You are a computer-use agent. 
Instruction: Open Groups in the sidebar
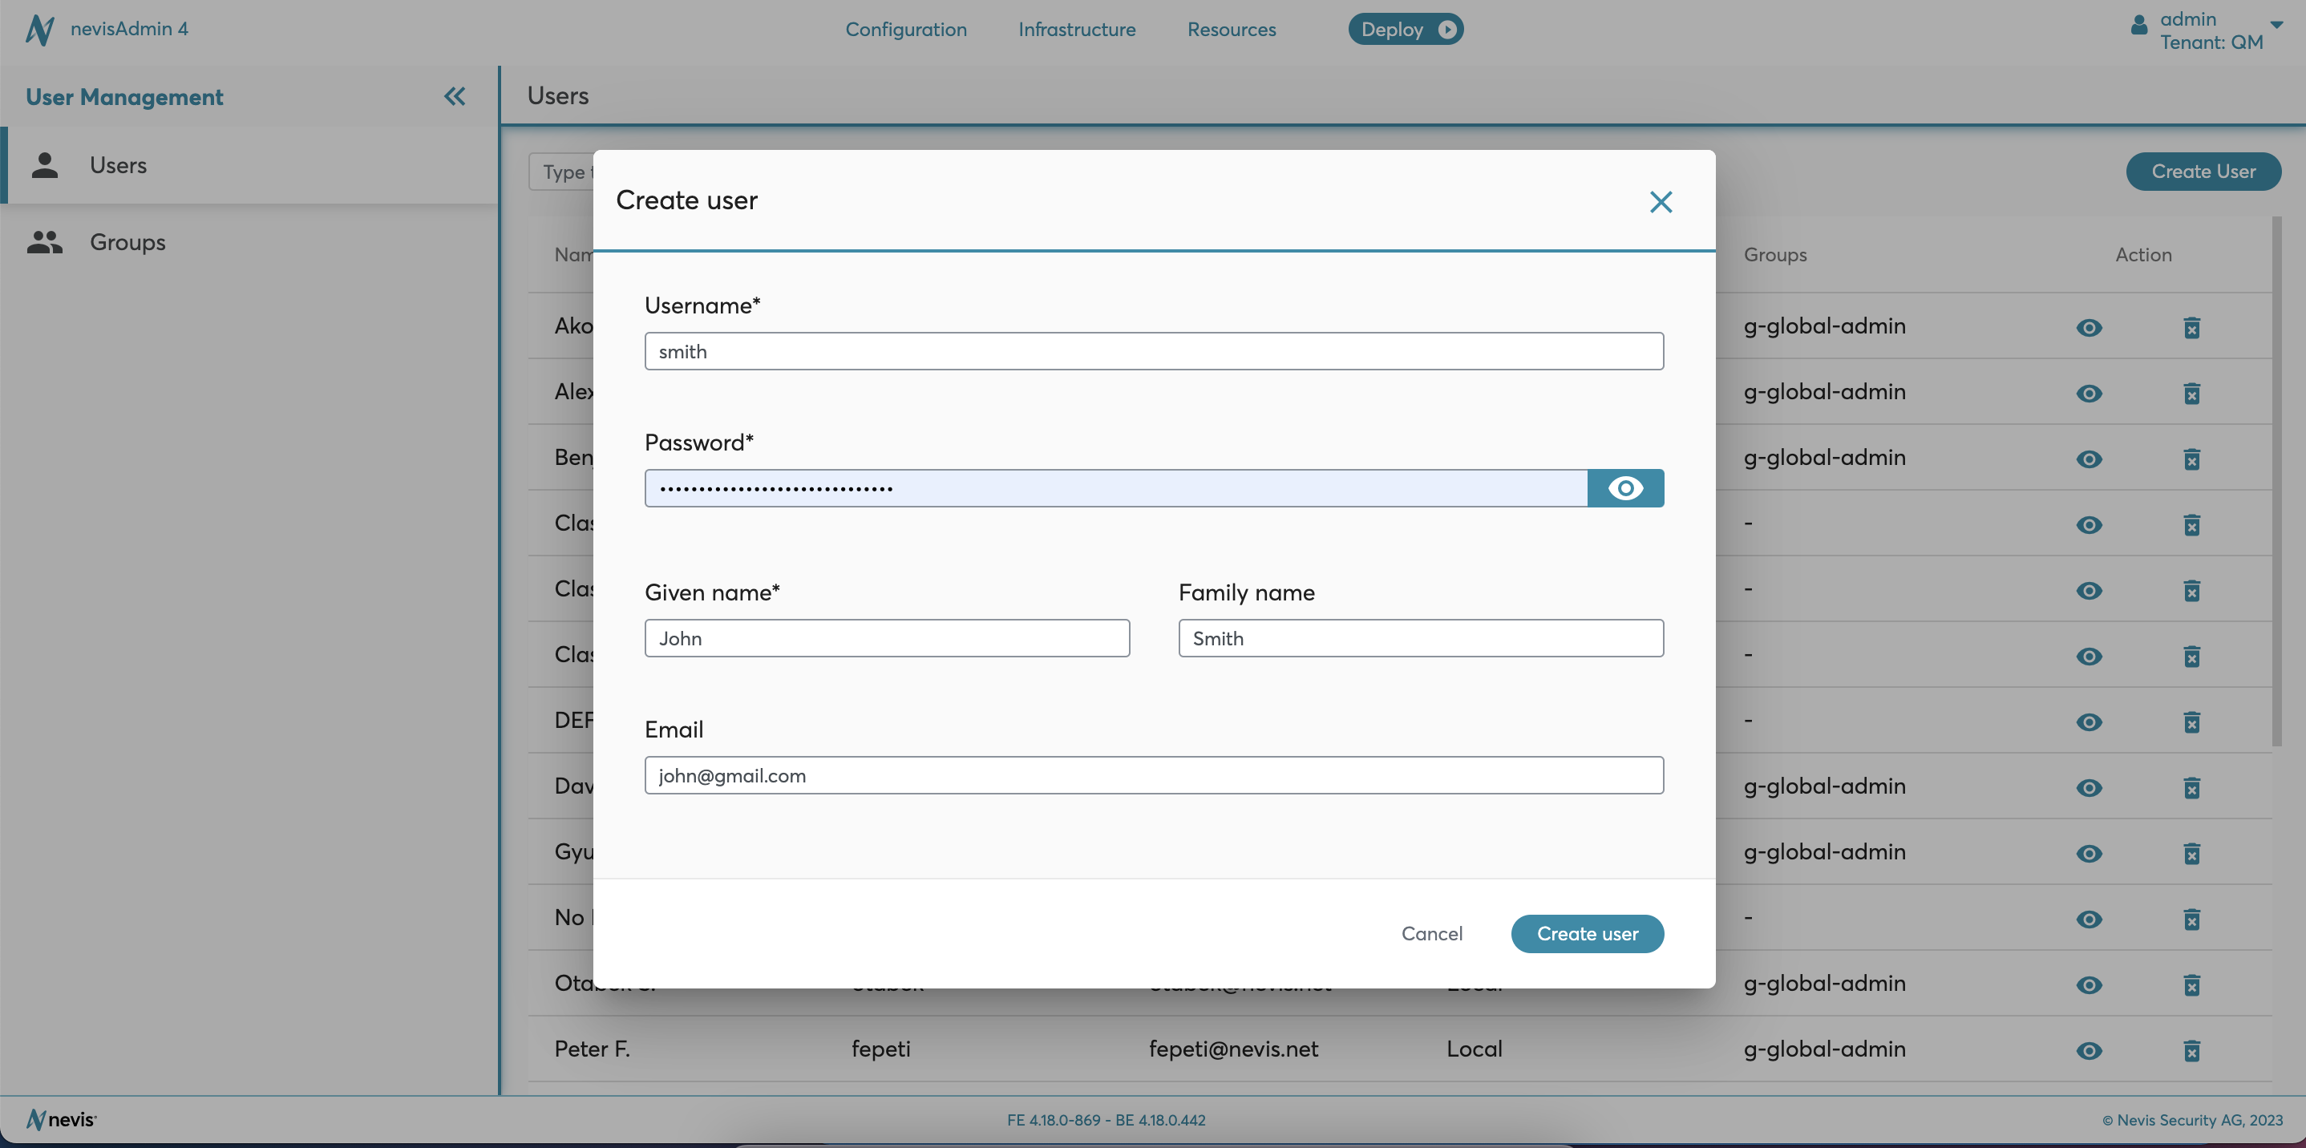[x=127, y=242]
